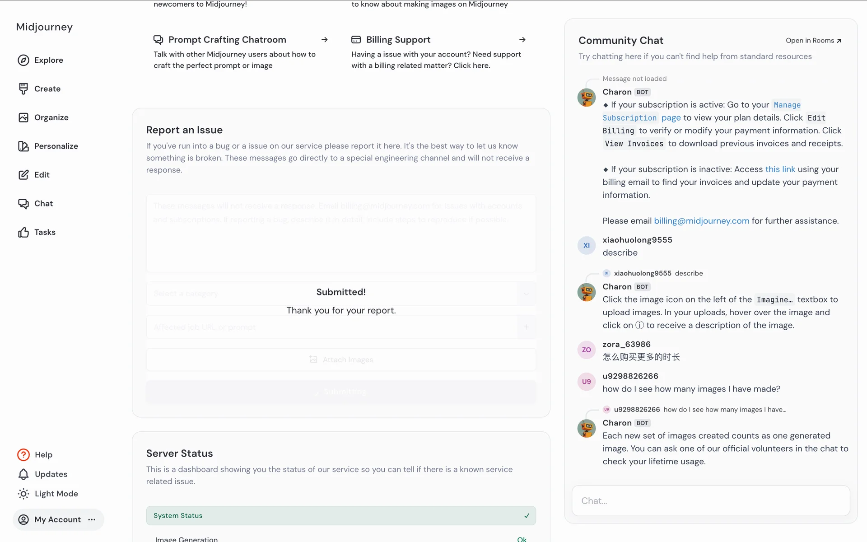Open Create via its paintbrush icon

23,89
